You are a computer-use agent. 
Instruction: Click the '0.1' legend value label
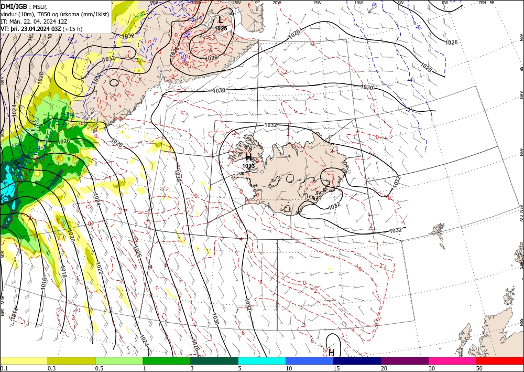click(3, 368)
